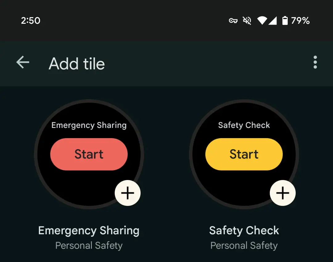This screenshot has width=333, height=262.
Task: Add Emergency Sharing tile with plus icon
Action: tap(128, 193)
